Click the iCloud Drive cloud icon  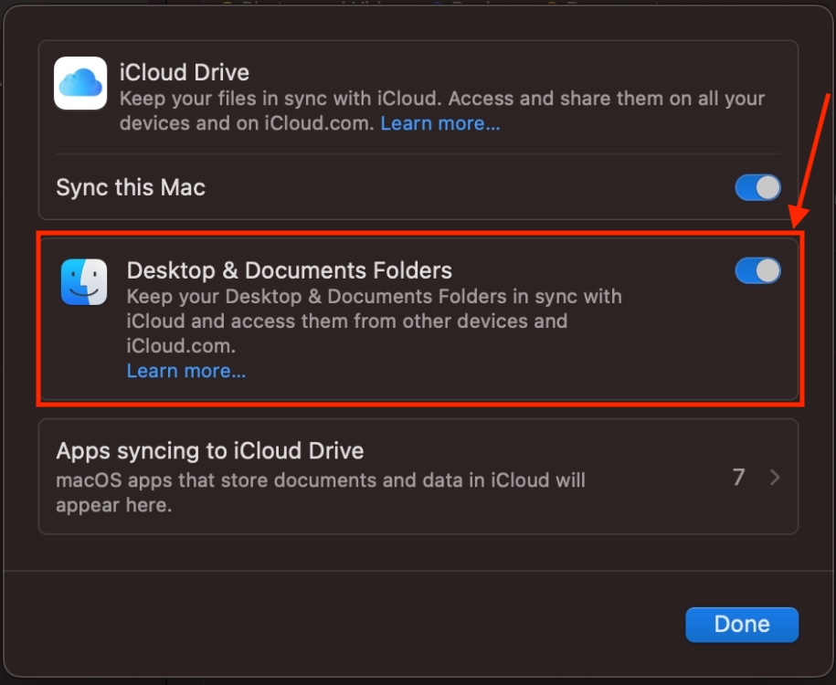tap(80, 83)
